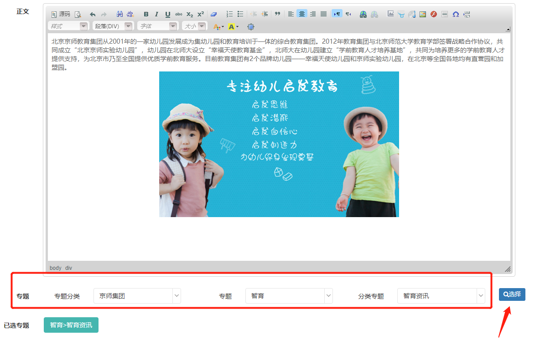Toggle superscript formatting
540x345 pixels.
[x=201, y=14]
